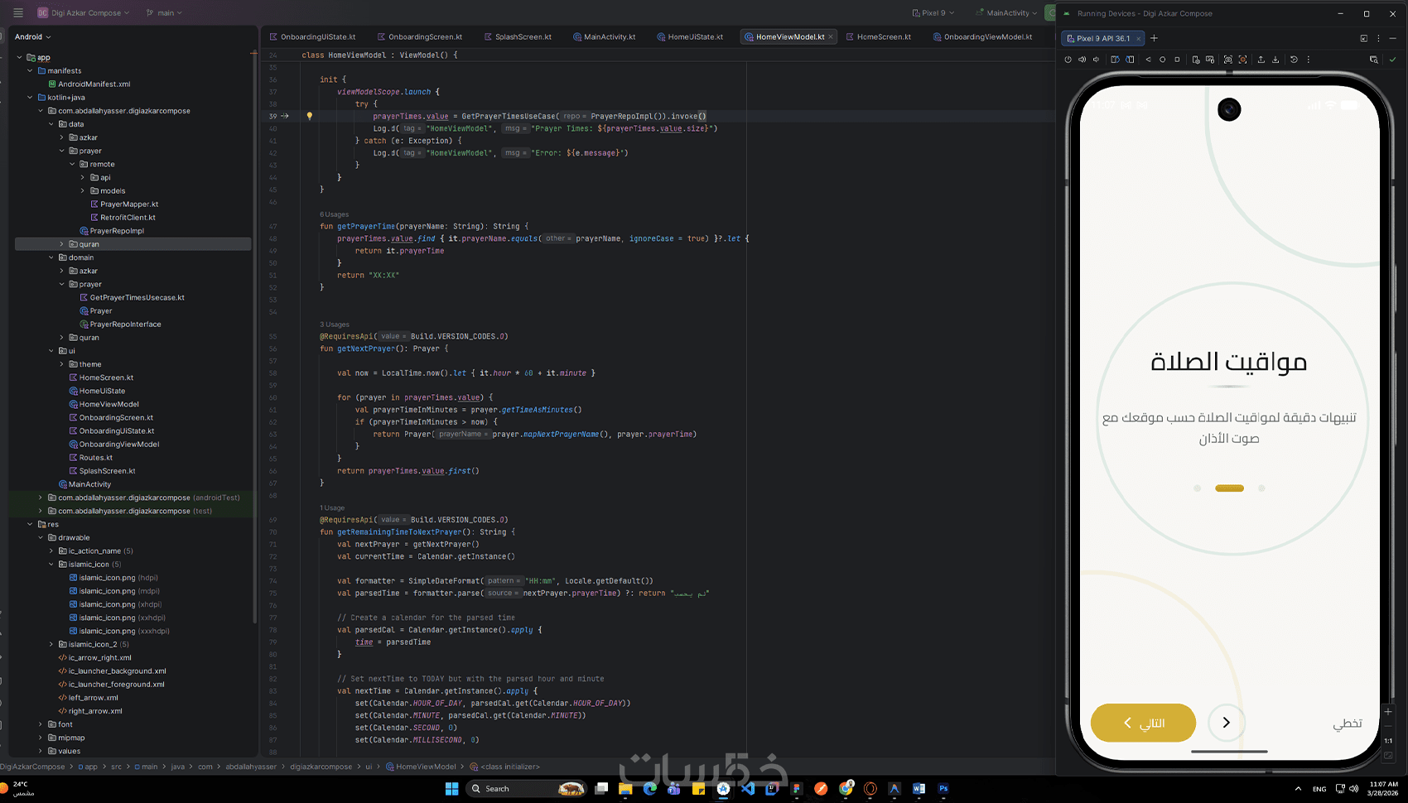Click the download arrow icon in emulator toolbar
Viewport: 1408px width, 803px height.
tap(1275, 60)
